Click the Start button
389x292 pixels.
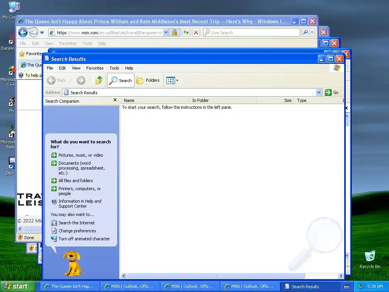(x=18, y=287)
